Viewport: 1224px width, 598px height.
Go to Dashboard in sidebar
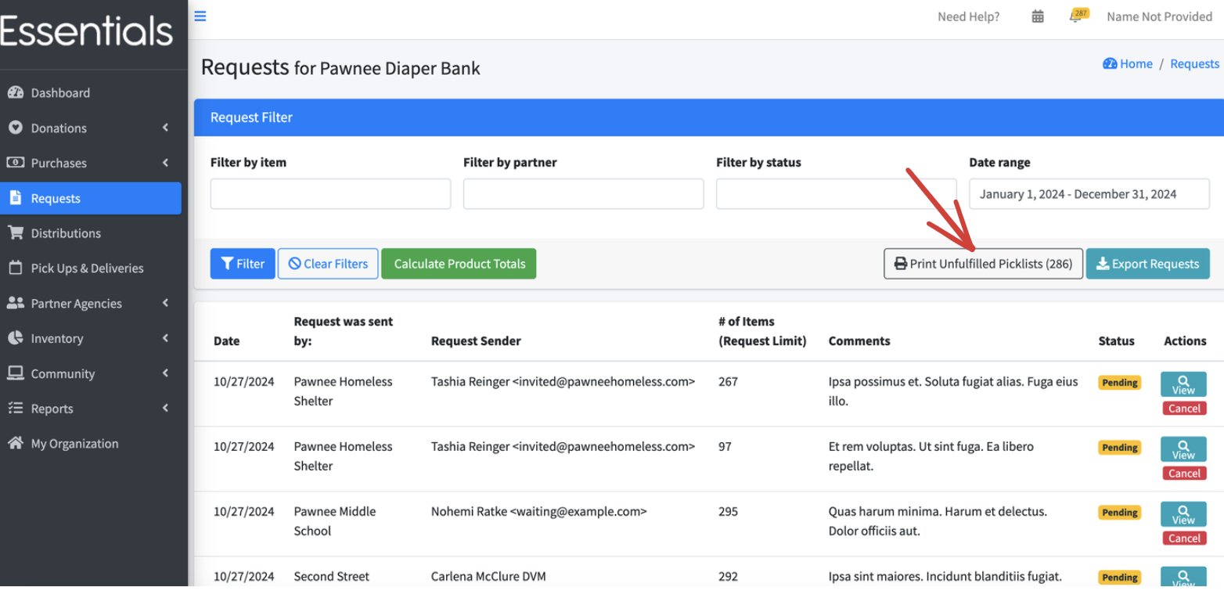pyautogui.click(x=60, y=92)
